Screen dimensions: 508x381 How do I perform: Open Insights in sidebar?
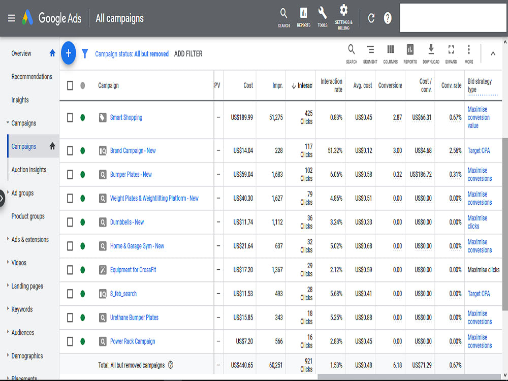20,100
